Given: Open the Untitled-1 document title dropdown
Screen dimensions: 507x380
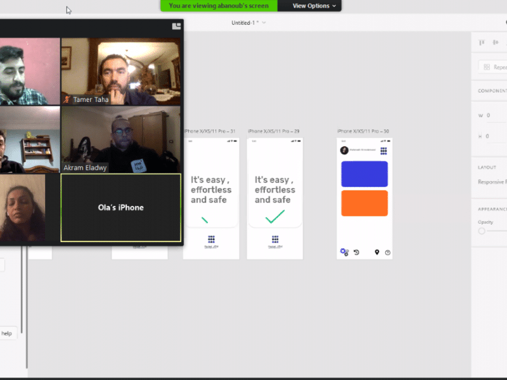Looking at the screenshot, I should [248, 23].
